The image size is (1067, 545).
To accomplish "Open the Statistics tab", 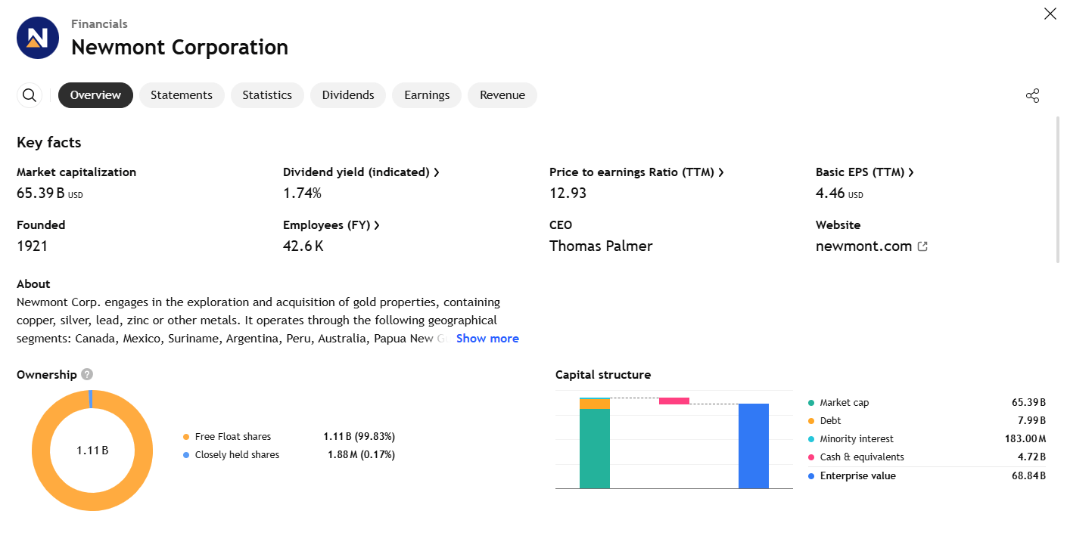I will 267,95.
